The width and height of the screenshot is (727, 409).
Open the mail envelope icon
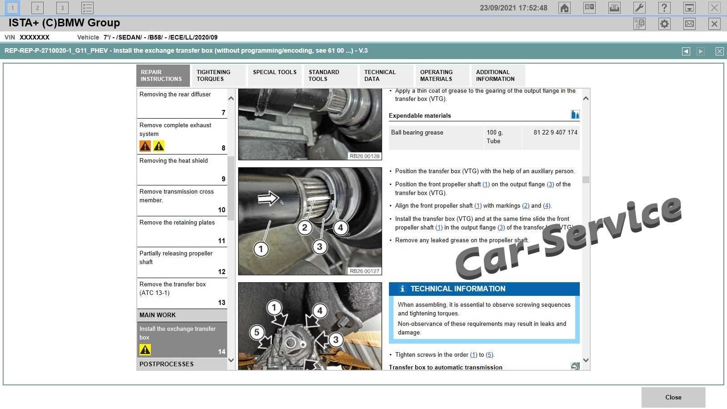point(689,24)
